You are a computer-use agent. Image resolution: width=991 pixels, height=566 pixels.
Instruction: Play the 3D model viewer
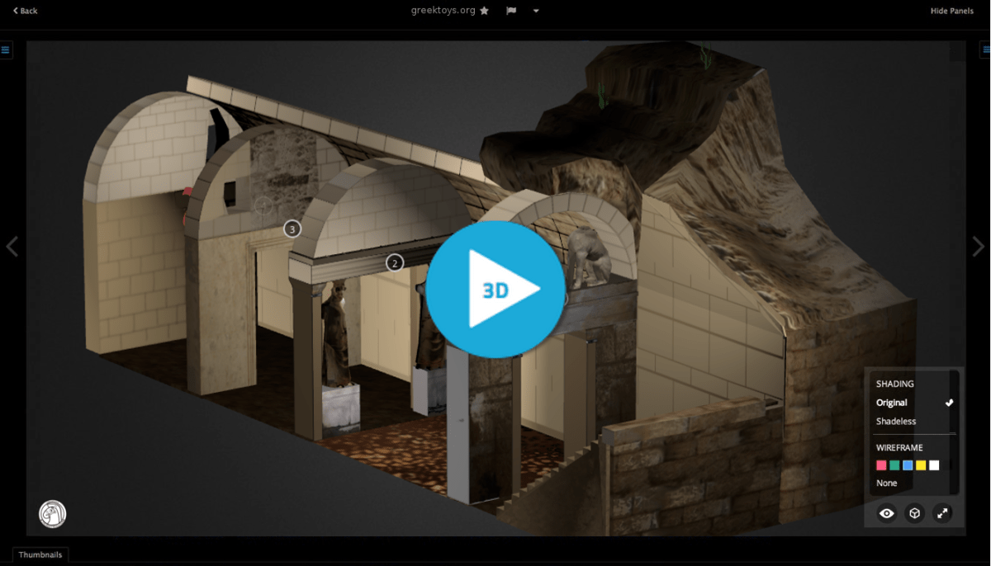(495, 289)
